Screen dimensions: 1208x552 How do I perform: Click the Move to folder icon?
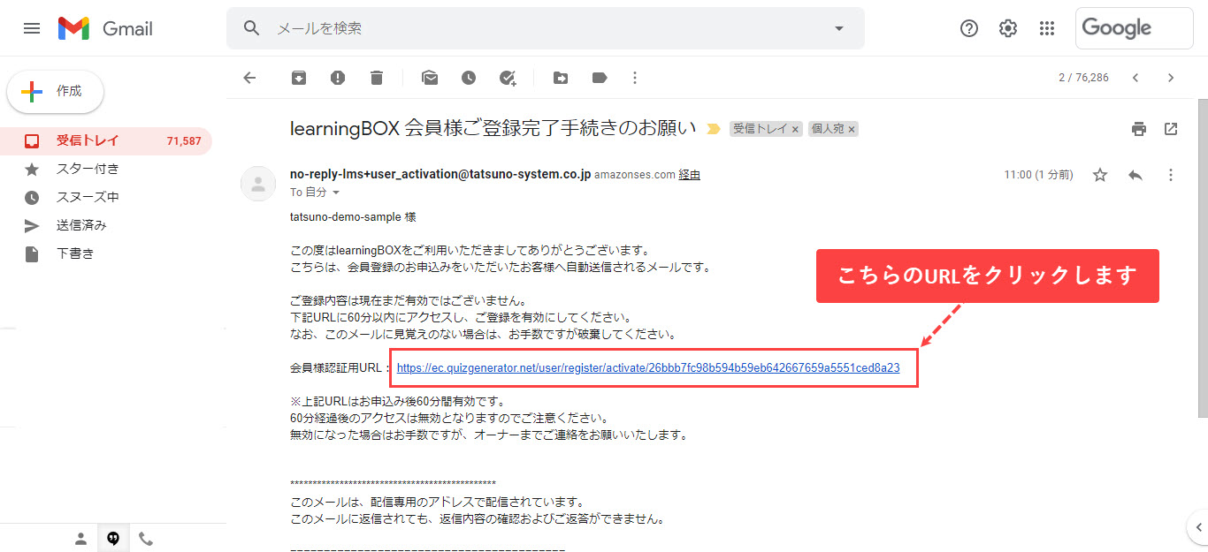(x=561, y=78)
